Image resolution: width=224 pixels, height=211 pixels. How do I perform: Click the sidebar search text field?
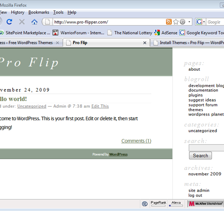(206, 148)
